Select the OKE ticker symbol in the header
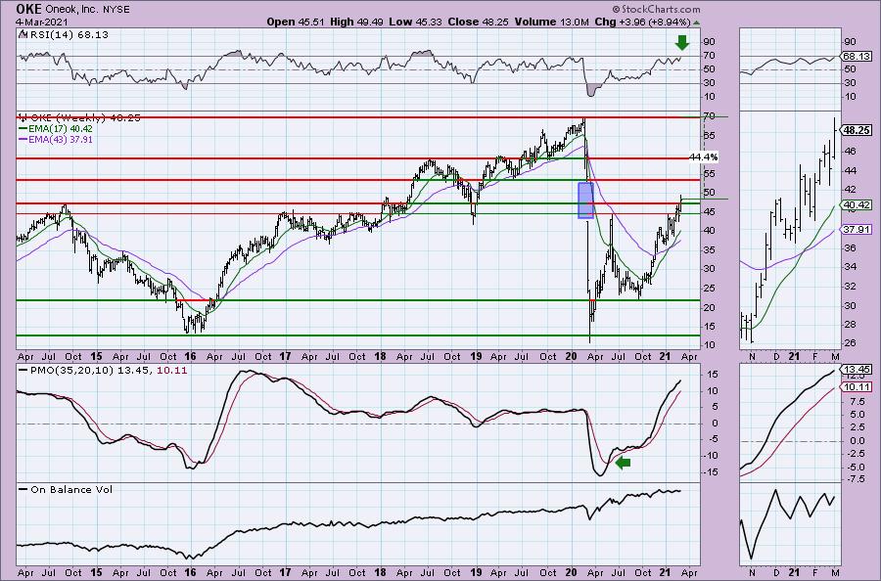 click(28, 9)
